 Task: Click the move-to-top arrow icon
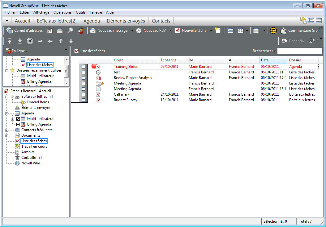click(10, 41)
